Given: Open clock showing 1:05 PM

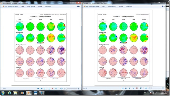Looking at the screenshot, I should click(164, 93).
